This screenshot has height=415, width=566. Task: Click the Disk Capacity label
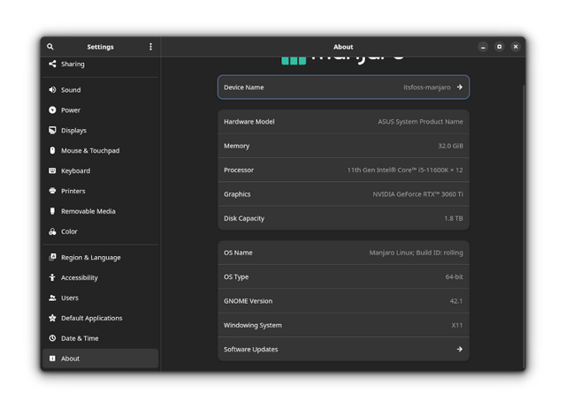244,218
